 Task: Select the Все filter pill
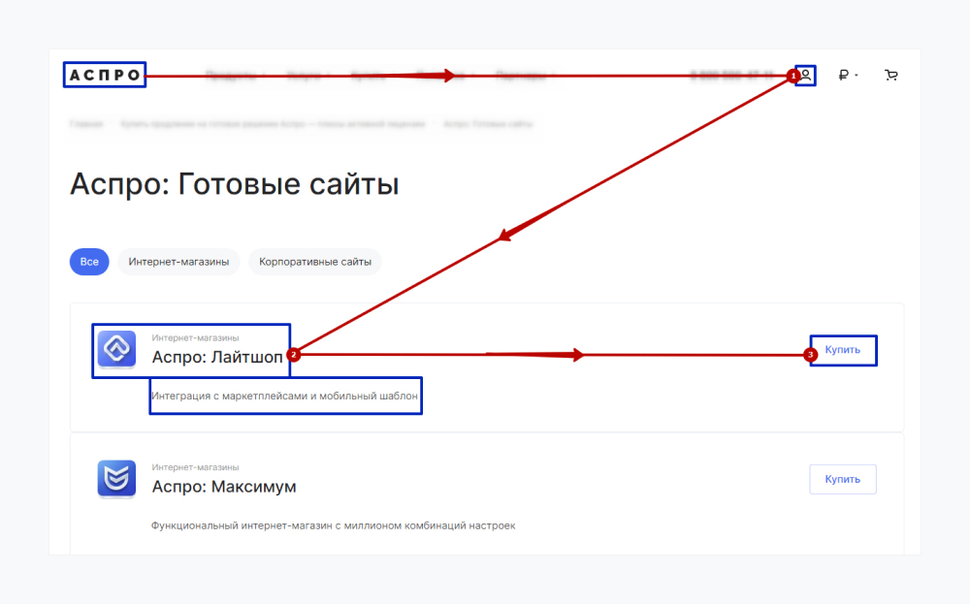pos(89,261)
